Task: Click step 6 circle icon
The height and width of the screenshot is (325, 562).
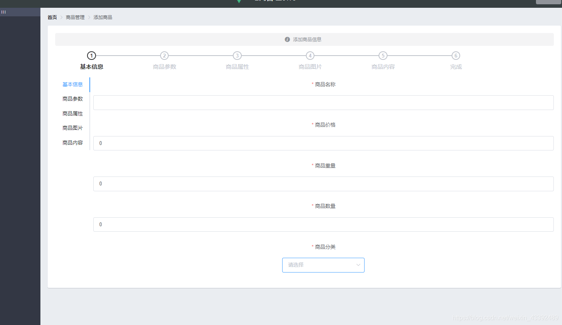Action: pos(456,56)
